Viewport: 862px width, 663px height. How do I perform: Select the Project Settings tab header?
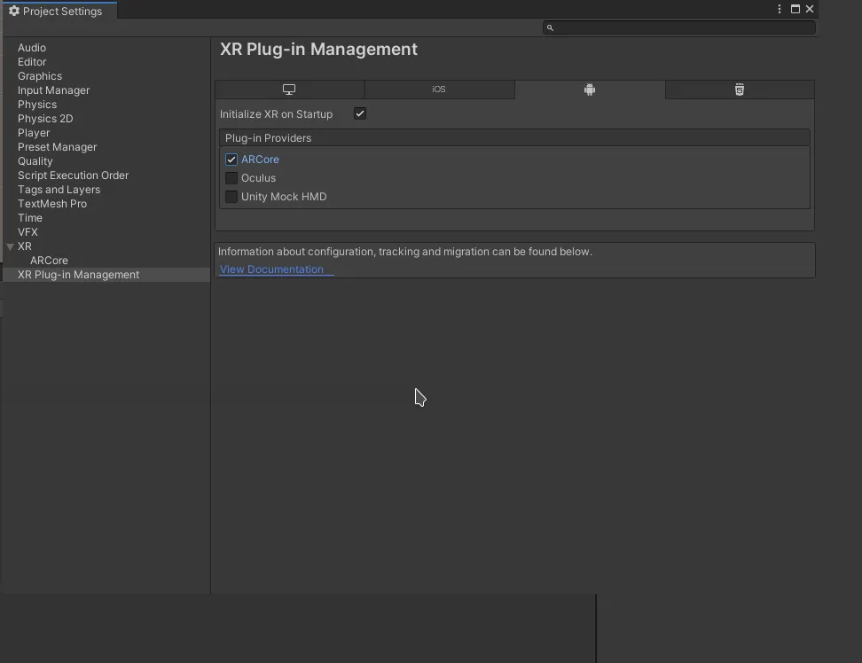click(x=59, y=11)
